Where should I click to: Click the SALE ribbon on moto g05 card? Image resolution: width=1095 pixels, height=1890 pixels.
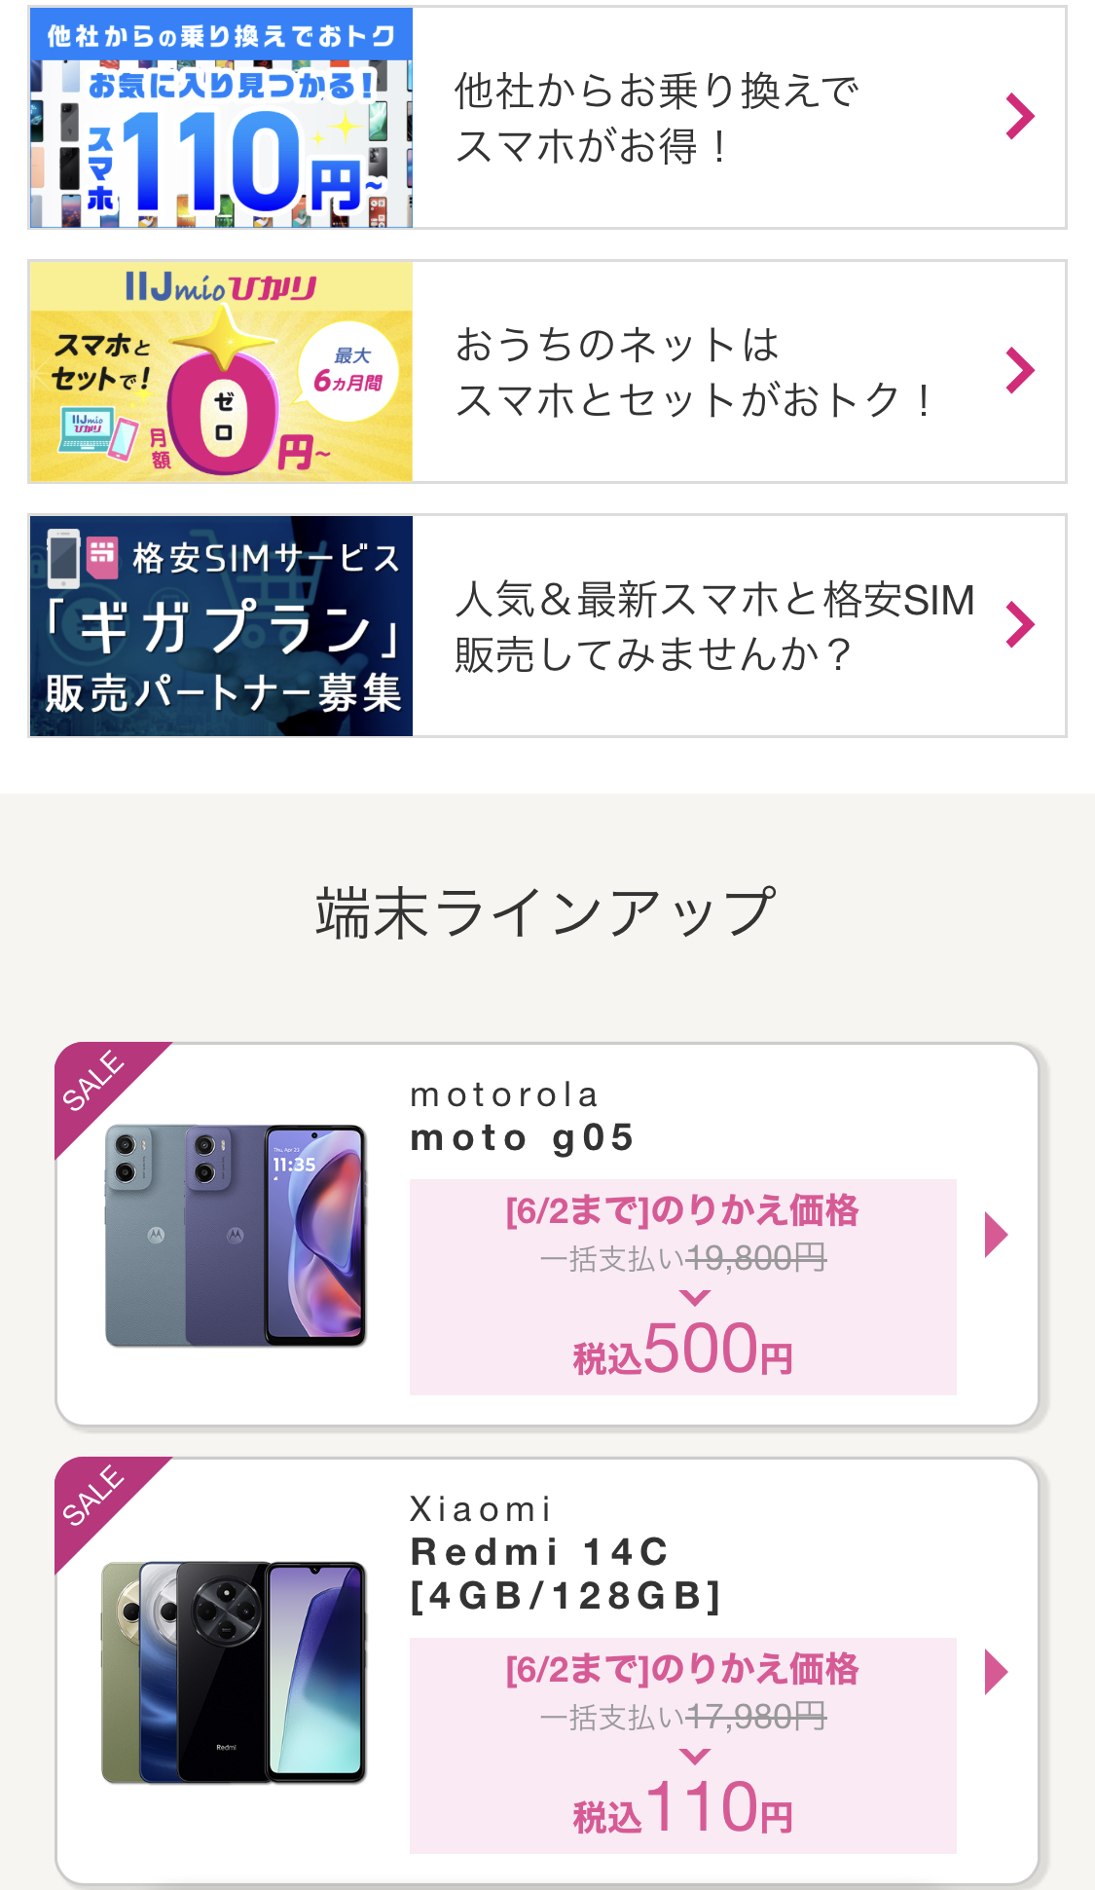click(95, 1082)
